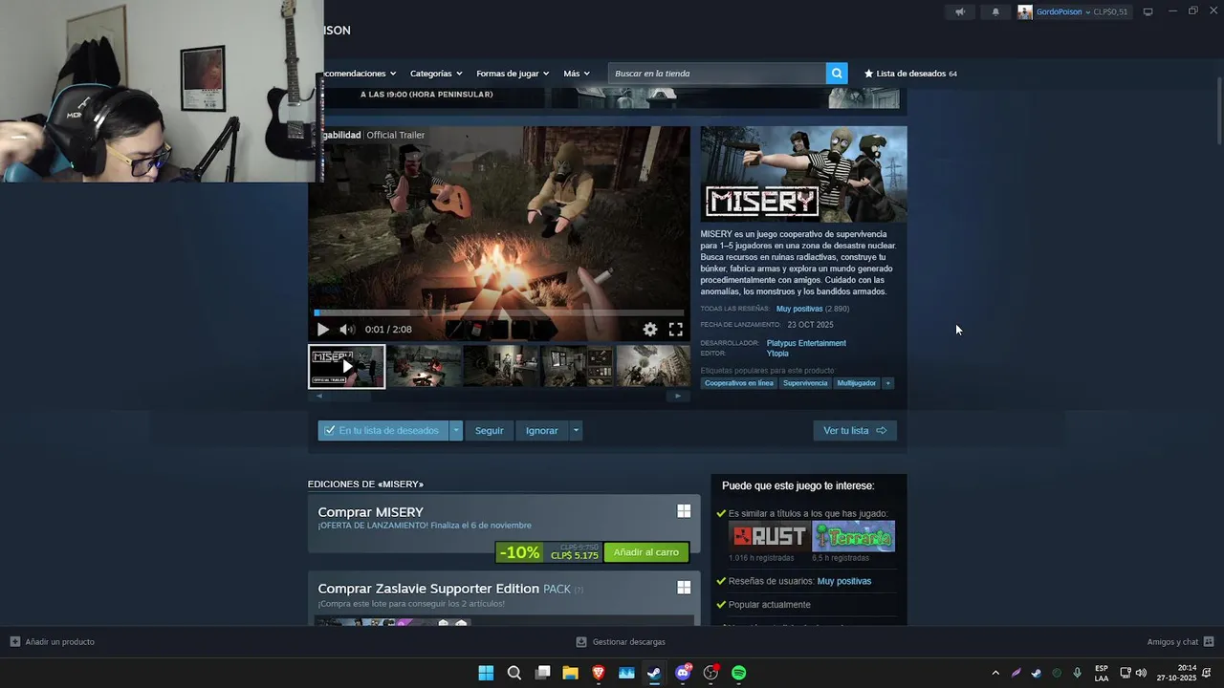Open developer Platypus Entertainment link
1224x688 pixels.
pyautogui.click(x=806, y=343)
